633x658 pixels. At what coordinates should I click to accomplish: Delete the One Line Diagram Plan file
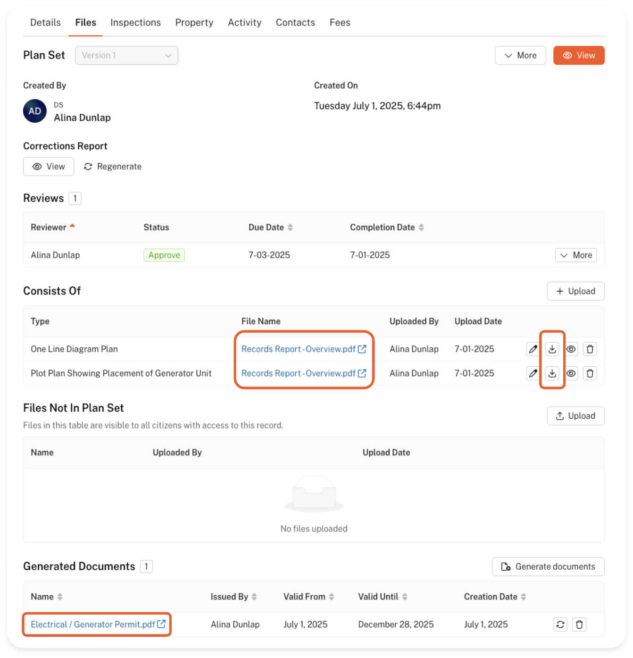coord(590,349)
